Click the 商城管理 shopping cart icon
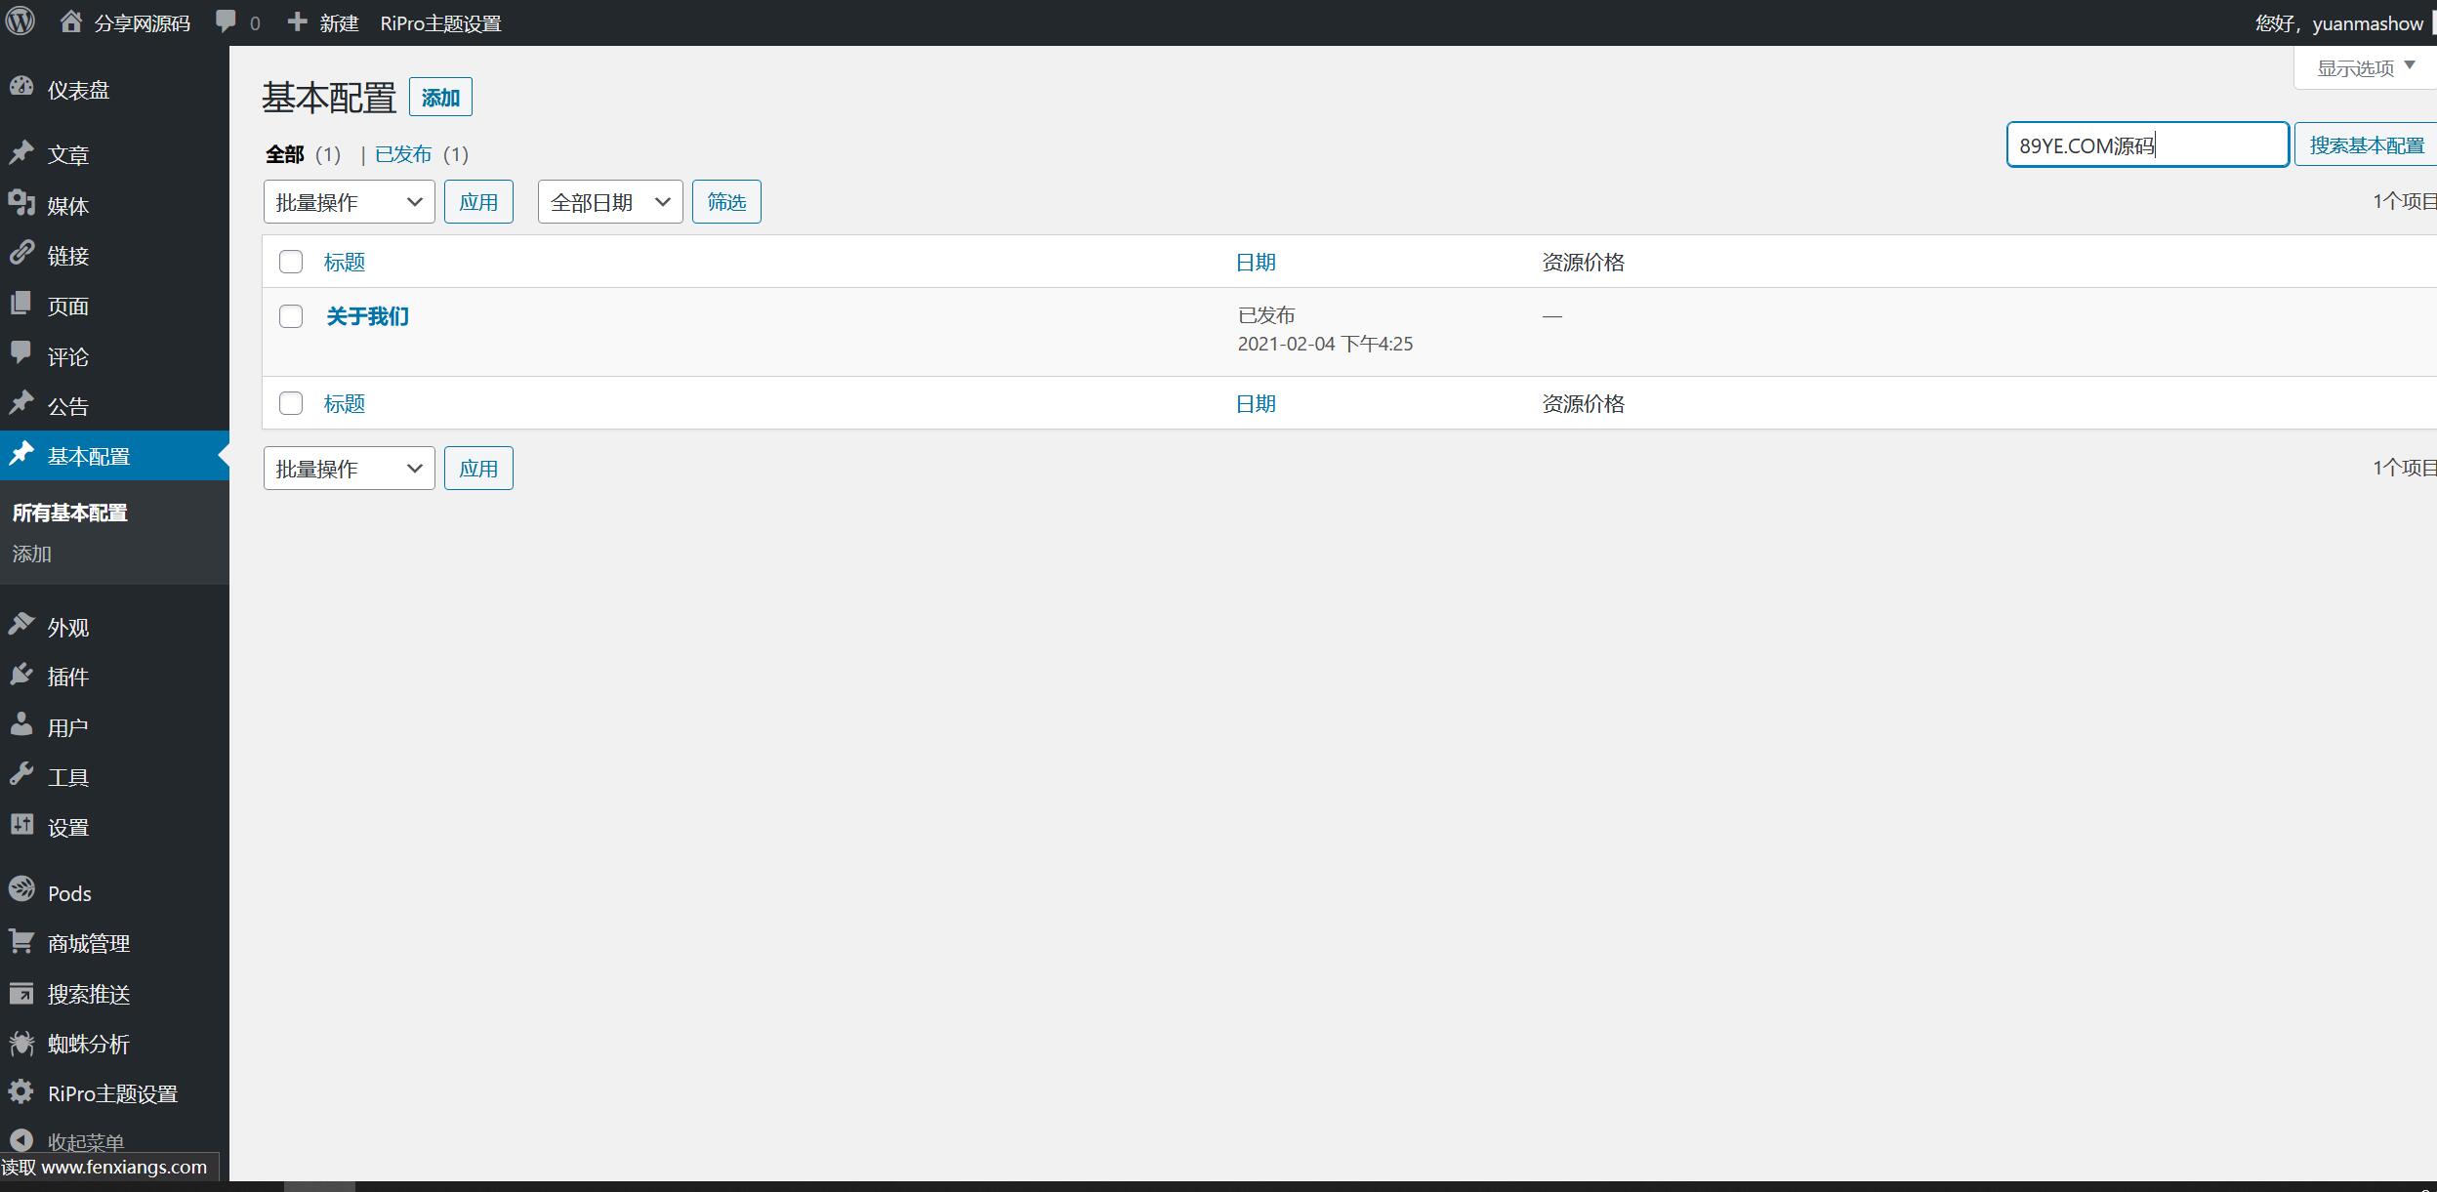The width and height of the screenshot is (2437, 1192). point(21,941)
